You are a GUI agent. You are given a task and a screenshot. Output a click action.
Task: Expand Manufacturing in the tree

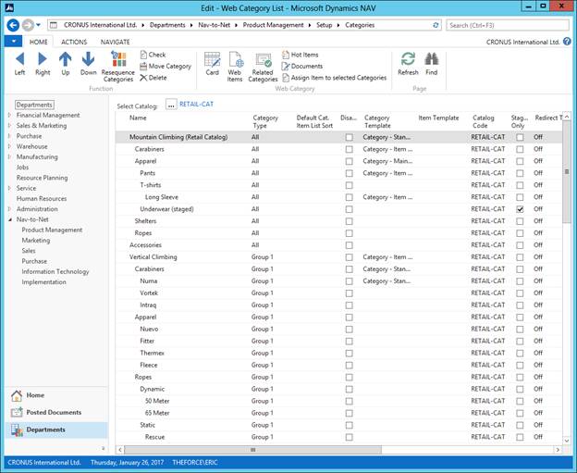click(x=9, y=157)
